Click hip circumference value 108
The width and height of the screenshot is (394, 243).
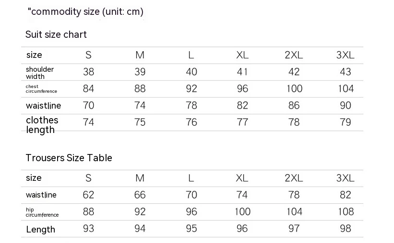pyautogui.click(x=345, y=211)
